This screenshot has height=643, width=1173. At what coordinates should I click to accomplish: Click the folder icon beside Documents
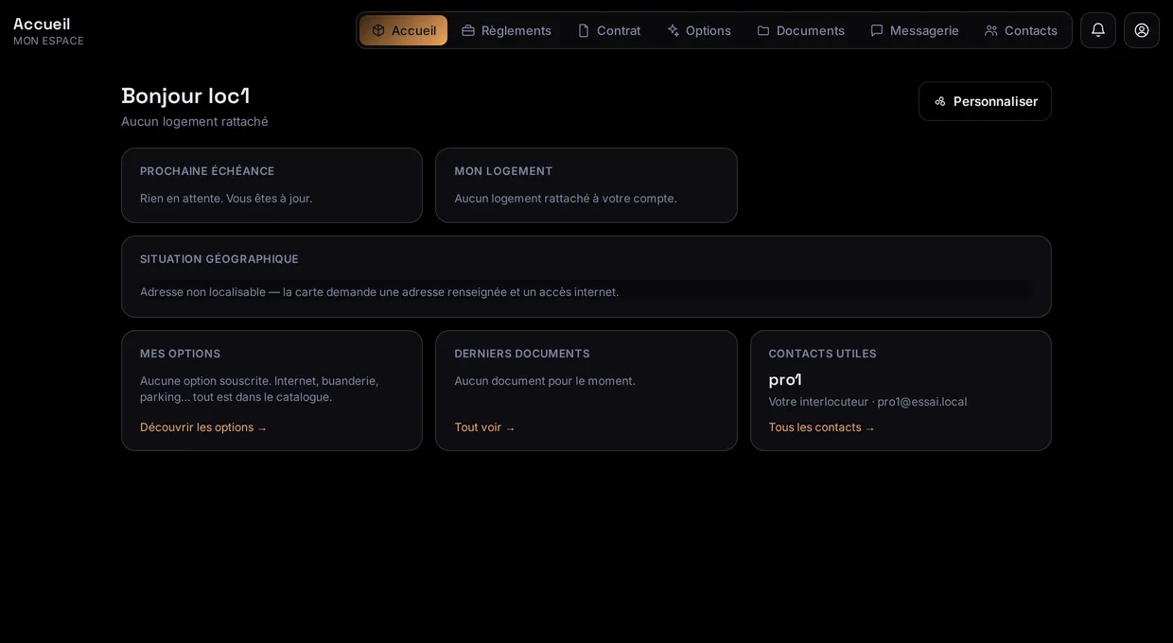point(763,30)
